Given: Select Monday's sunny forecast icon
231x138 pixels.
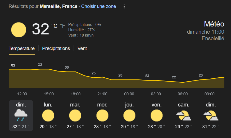Looking at the screenshot, I should (x=48, y=115).
